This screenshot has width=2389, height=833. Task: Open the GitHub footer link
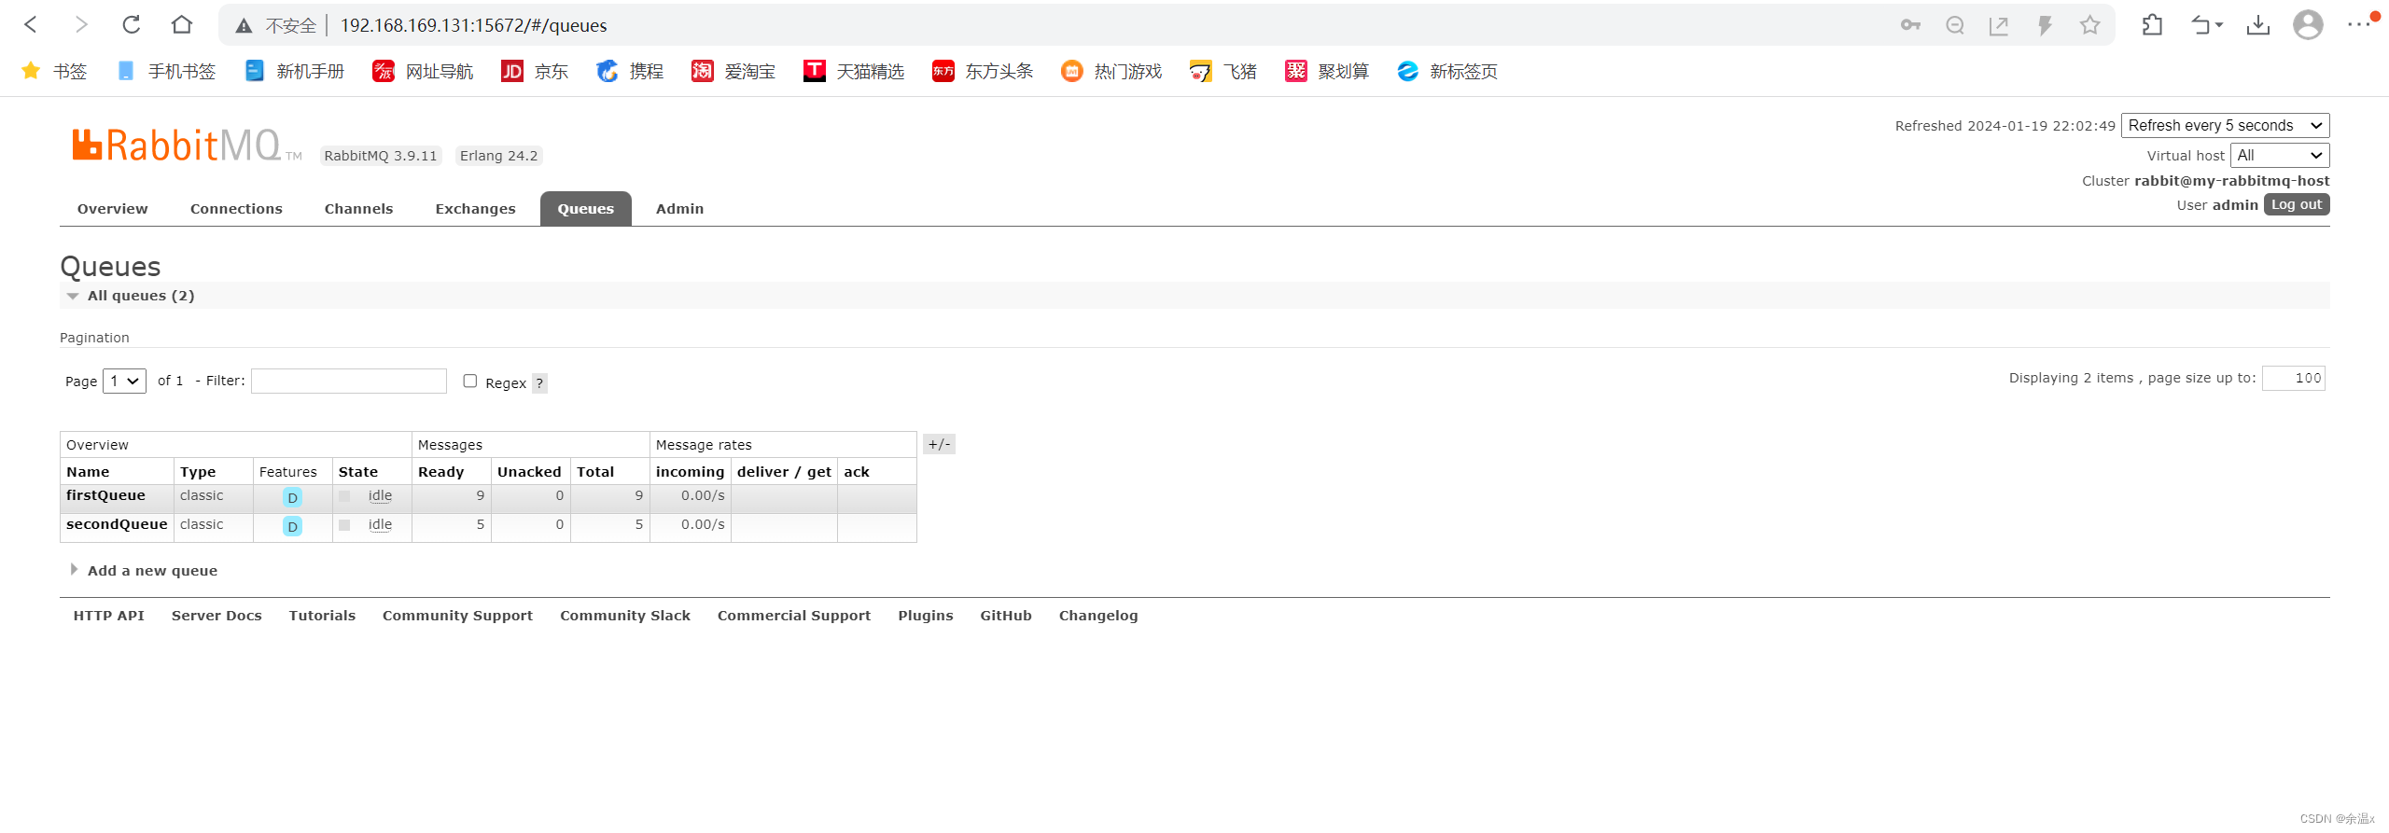point(1006,616)
